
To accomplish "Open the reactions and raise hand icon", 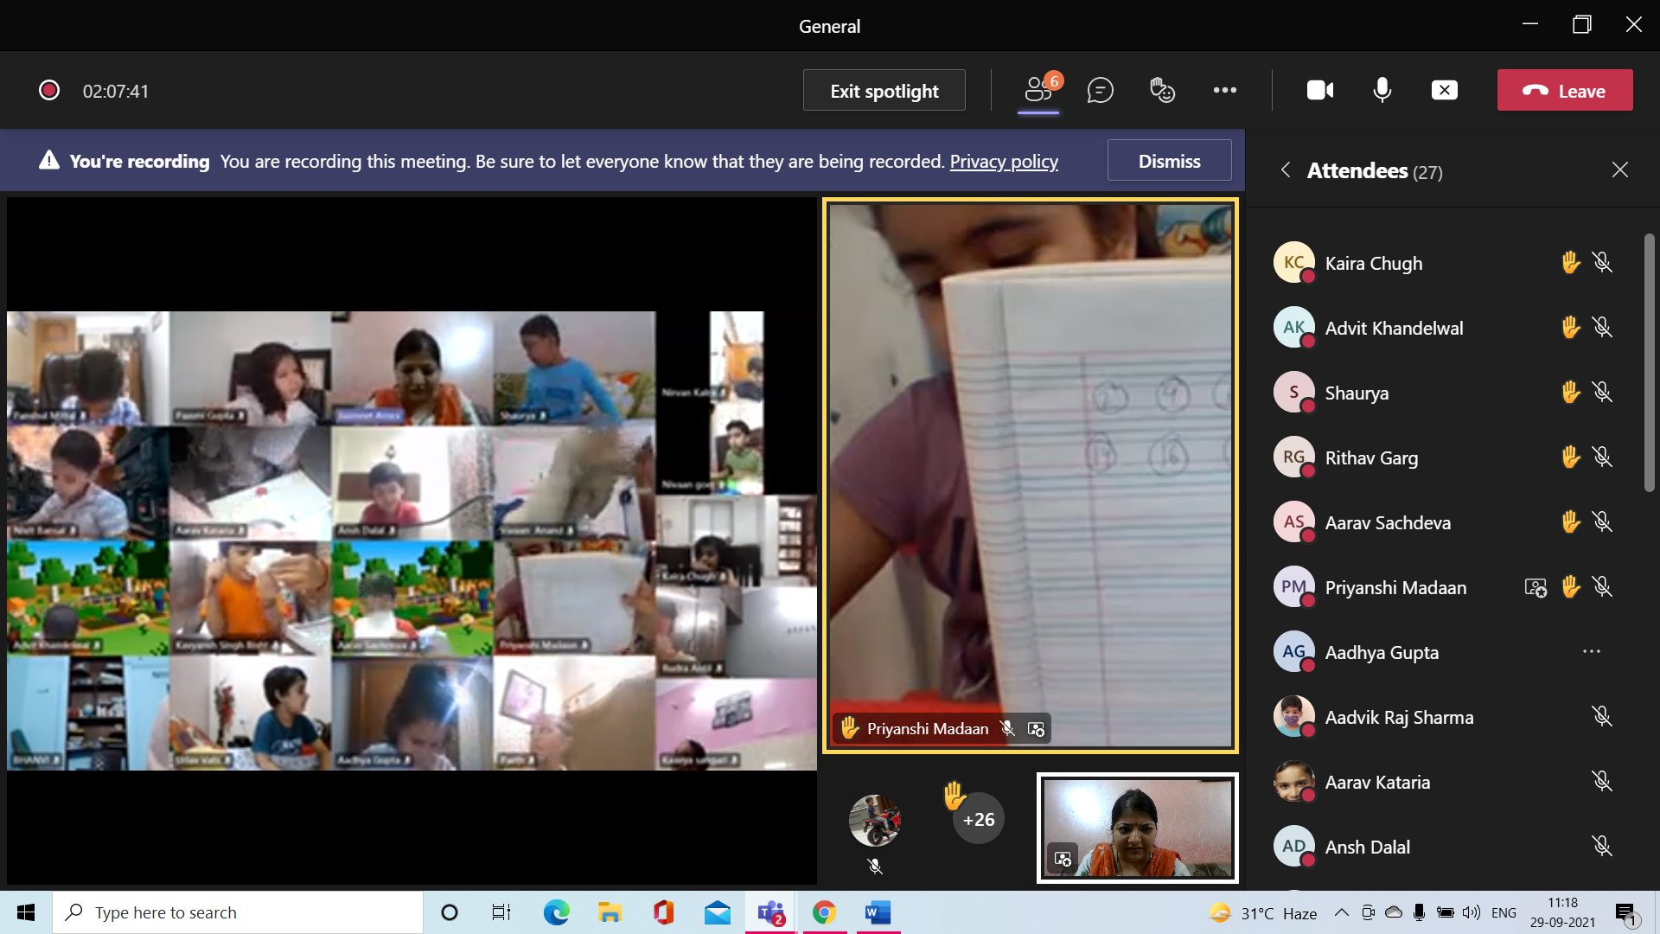I will click(x=1162, y=90).
